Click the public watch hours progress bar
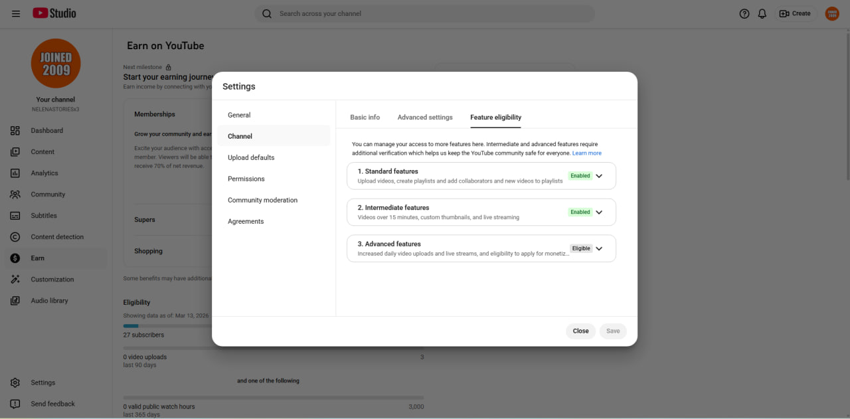Image resolution: width=850 pixels, height=419 pixels. 273,398
